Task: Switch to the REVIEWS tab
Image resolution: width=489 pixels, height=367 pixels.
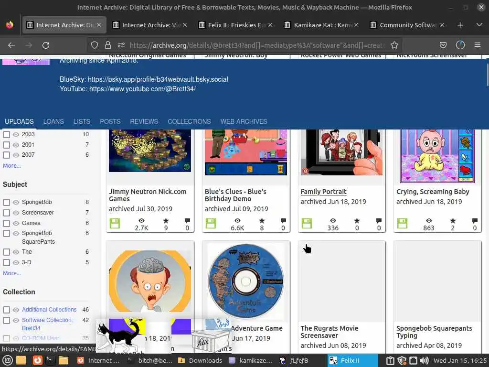Action: coord(144,121)
